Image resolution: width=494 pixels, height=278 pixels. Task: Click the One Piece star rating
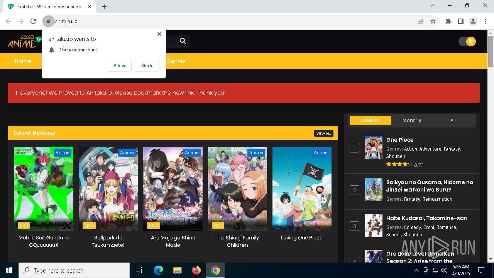click(x=399, y=164)
